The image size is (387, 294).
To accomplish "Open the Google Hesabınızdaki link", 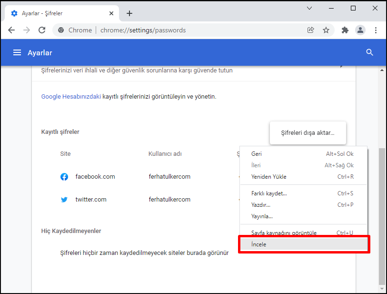I will click(71, 96).
